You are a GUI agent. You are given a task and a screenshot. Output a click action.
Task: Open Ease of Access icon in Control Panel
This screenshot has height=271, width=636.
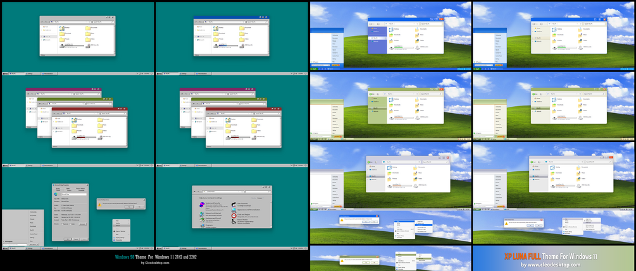pos(234,222)
